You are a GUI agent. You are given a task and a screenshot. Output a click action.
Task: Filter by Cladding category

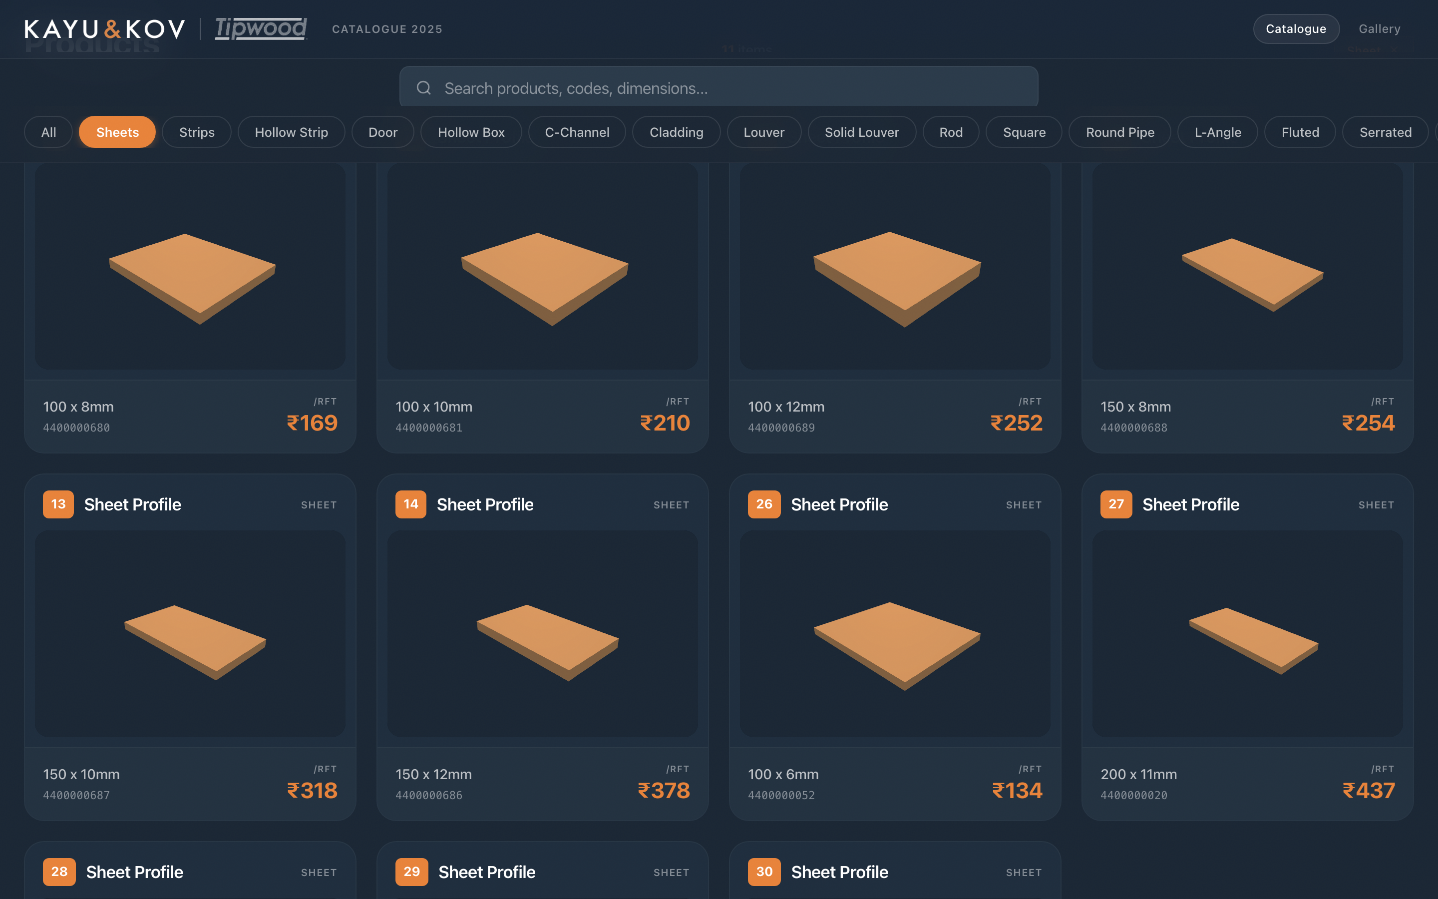676,132
